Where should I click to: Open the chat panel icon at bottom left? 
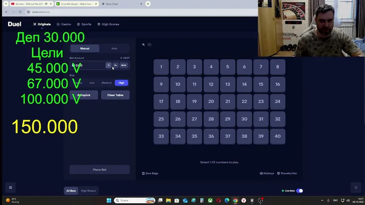click(x=10, y=187)
